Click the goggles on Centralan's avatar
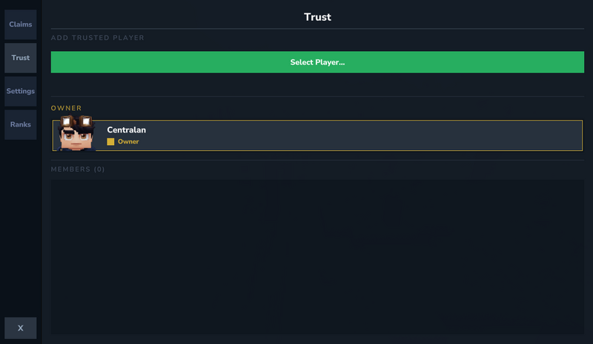The width and height of the screenshot is (593, 344). [77, 122]
